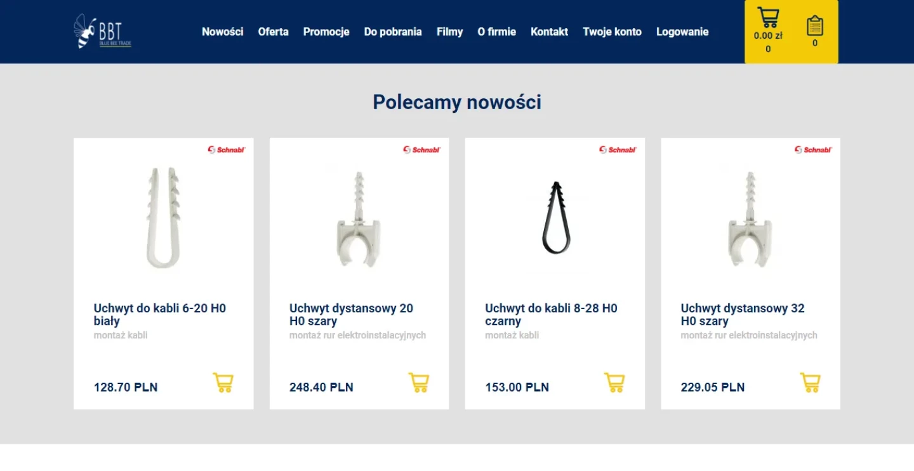914x471 pixels.
Task: Click the Logowanie link
Action: click(682, 32)
